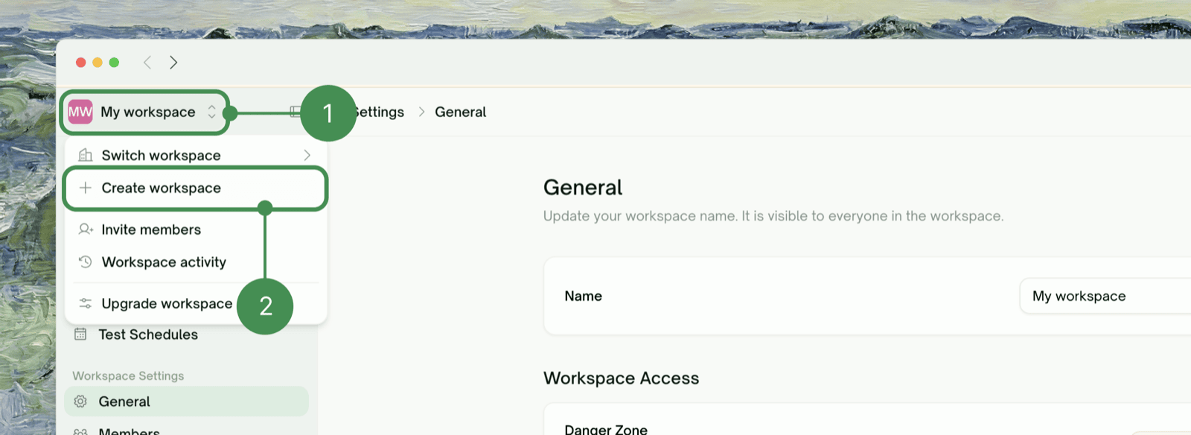Open the Switch workspace submenu
Image resolution: width=1191 pixels, height=435 pixels.
click(x=196, y=155)
